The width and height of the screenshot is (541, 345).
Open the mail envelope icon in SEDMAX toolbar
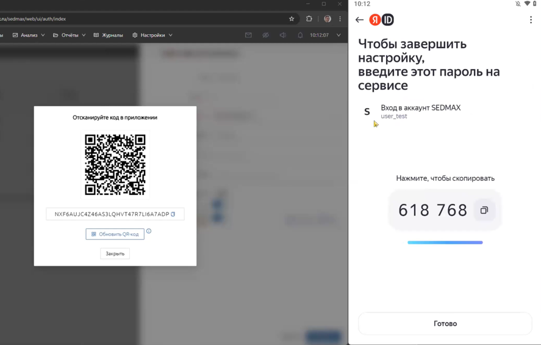click(248, 35)
